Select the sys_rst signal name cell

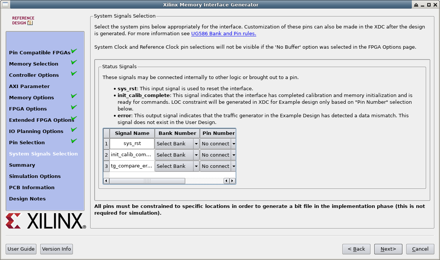132,144
